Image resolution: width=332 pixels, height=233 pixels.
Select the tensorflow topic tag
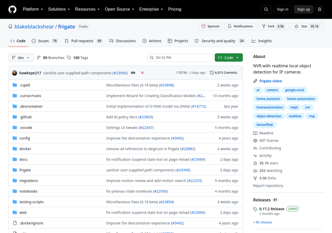click(x=265, y=125)
